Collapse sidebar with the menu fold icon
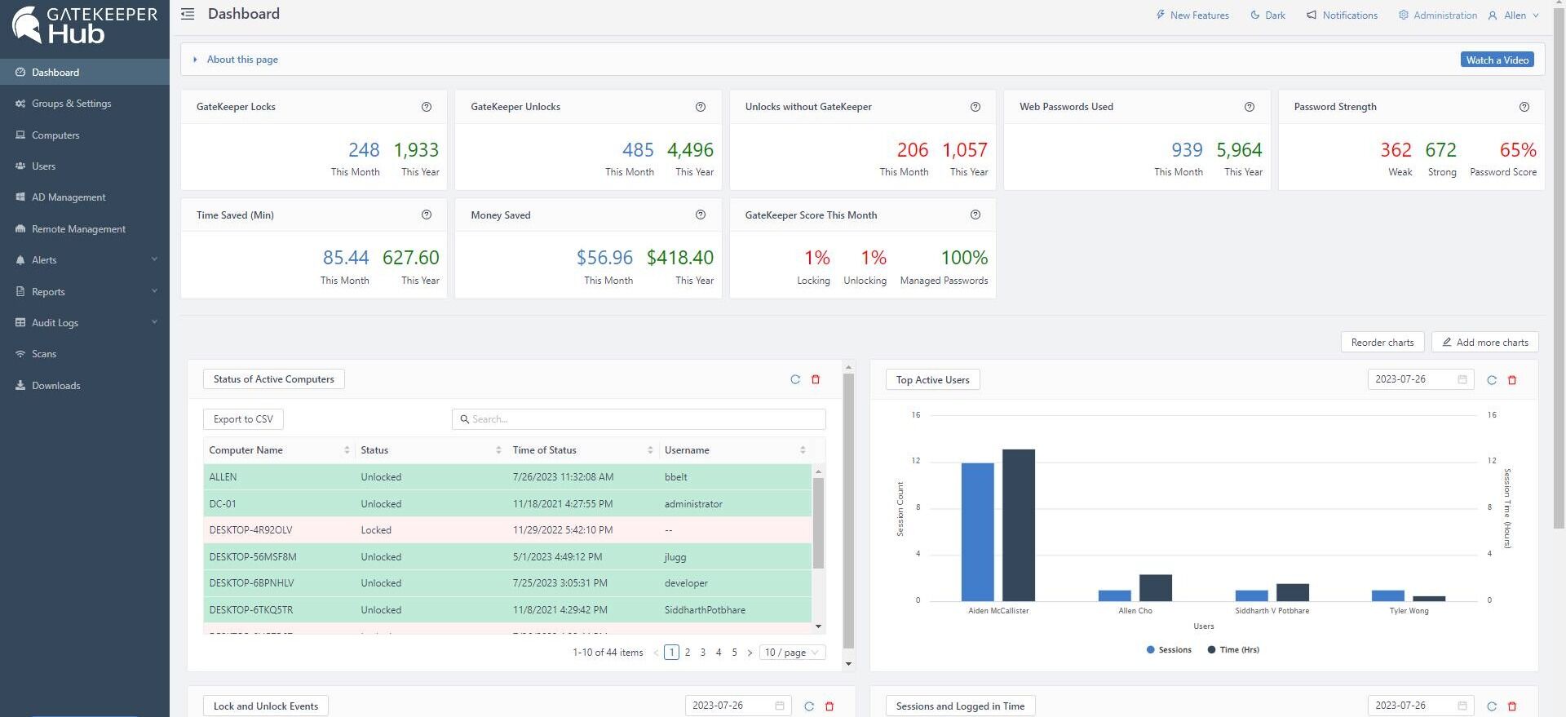 (188, 14)
